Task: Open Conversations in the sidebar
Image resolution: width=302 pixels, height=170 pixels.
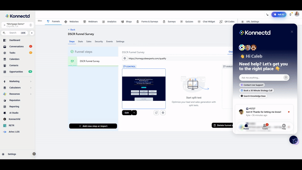Action: [x=16, y=46]
